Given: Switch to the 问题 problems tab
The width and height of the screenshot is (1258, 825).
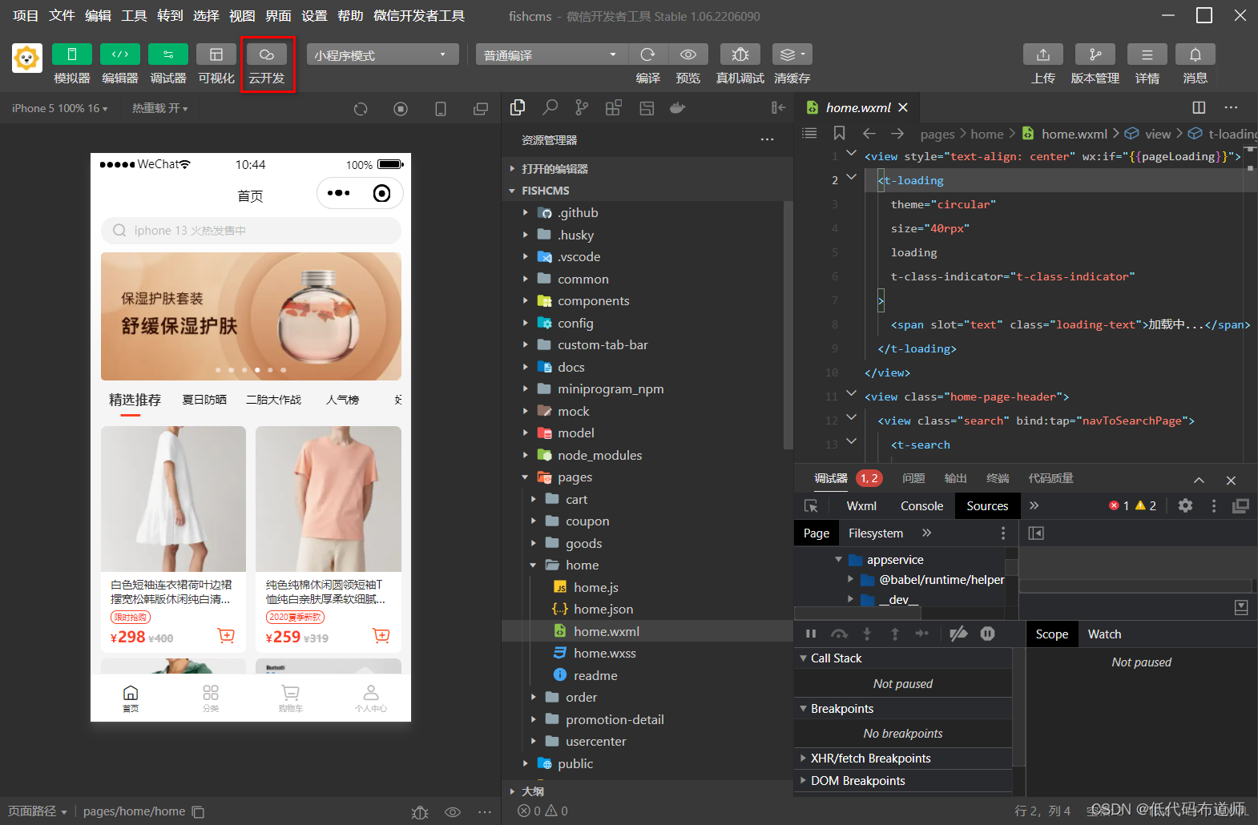Looking at the screenshot, I should coord(913,478).
